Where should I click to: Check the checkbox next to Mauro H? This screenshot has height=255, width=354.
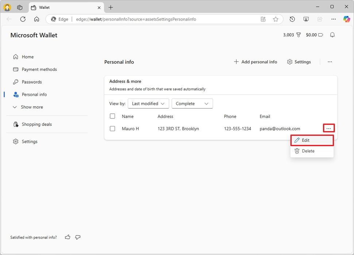[112, 129]
